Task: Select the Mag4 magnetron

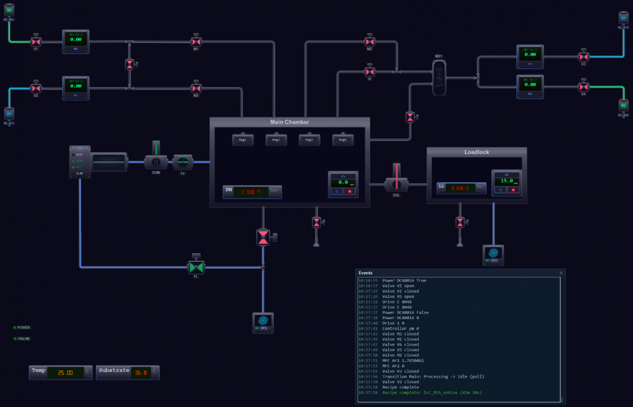Action: pos(343,140)
